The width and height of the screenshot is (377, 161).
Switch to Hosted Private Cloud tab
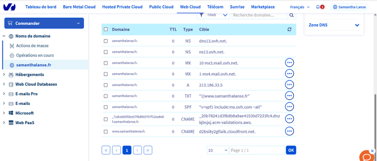[x=122, y=7]
